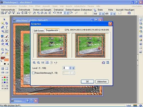Toggle show grid icon in tool panel
The height and width of the screenshot is (107, 143).
3,68
